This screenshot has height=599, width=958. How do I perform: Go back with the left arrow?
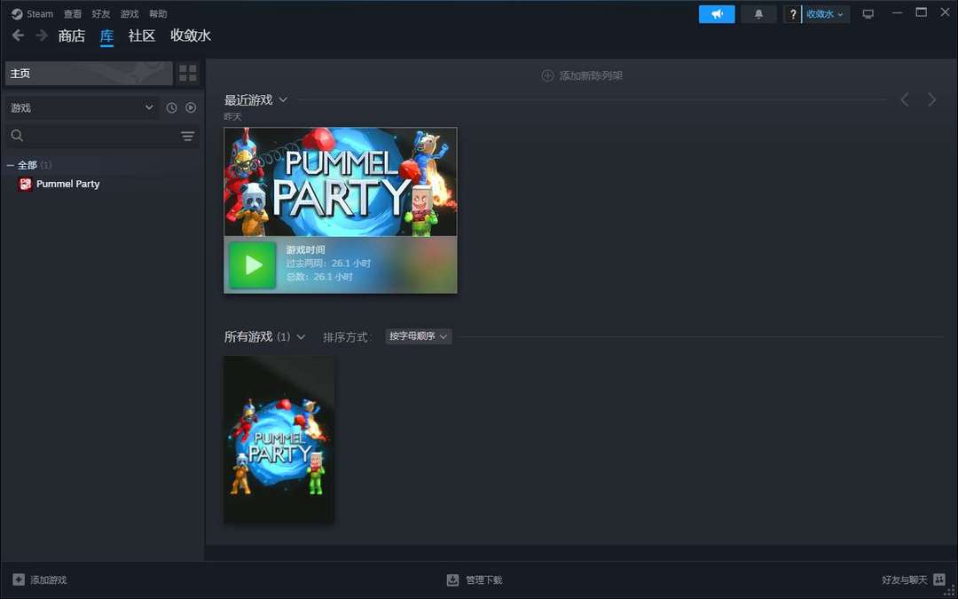click(19, 35)
